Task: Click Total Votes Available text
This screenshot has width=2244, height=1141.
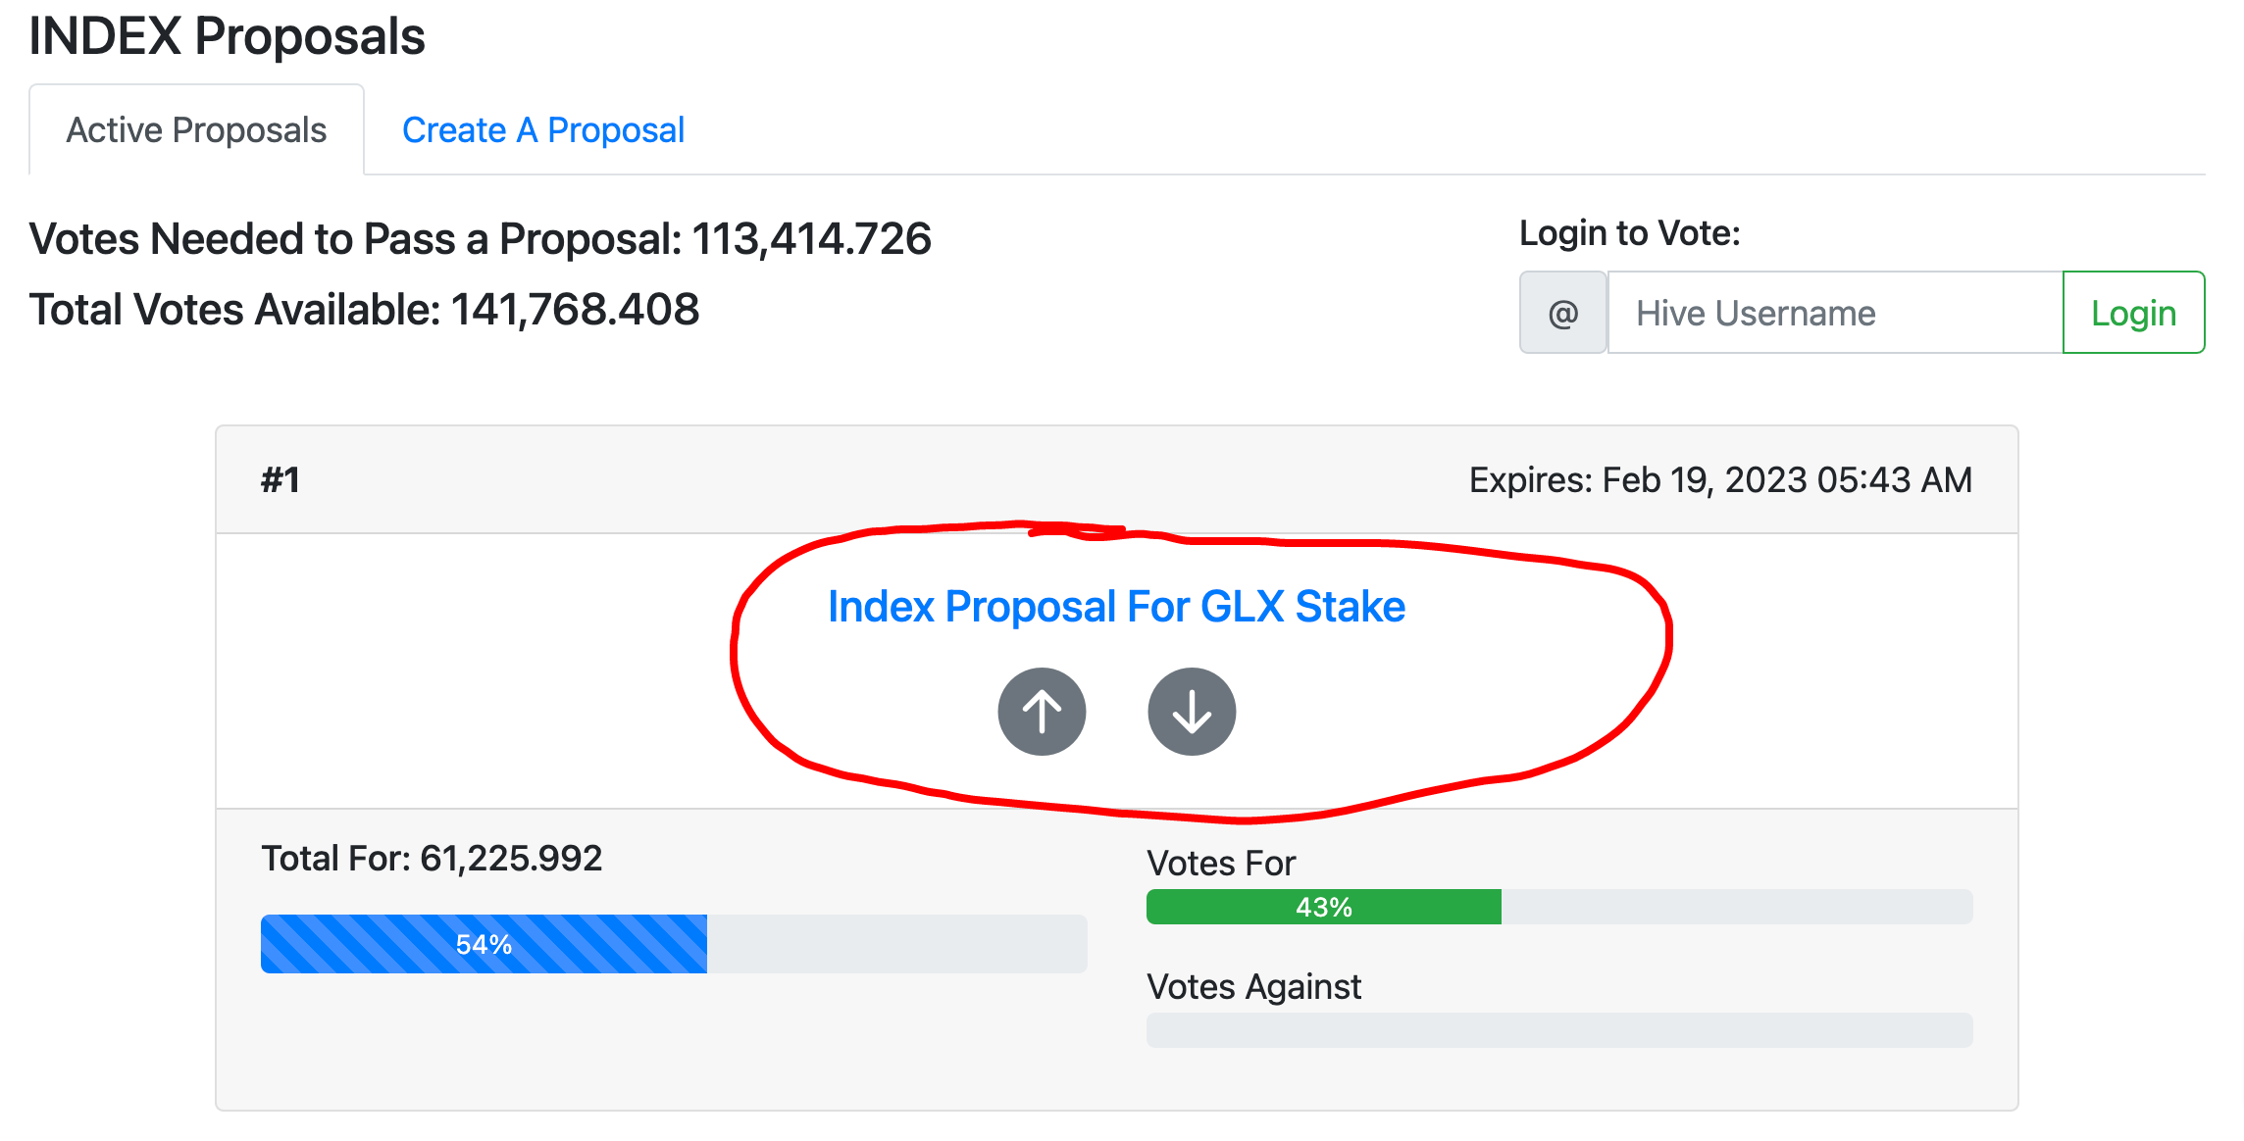Action: pos(364,310)
